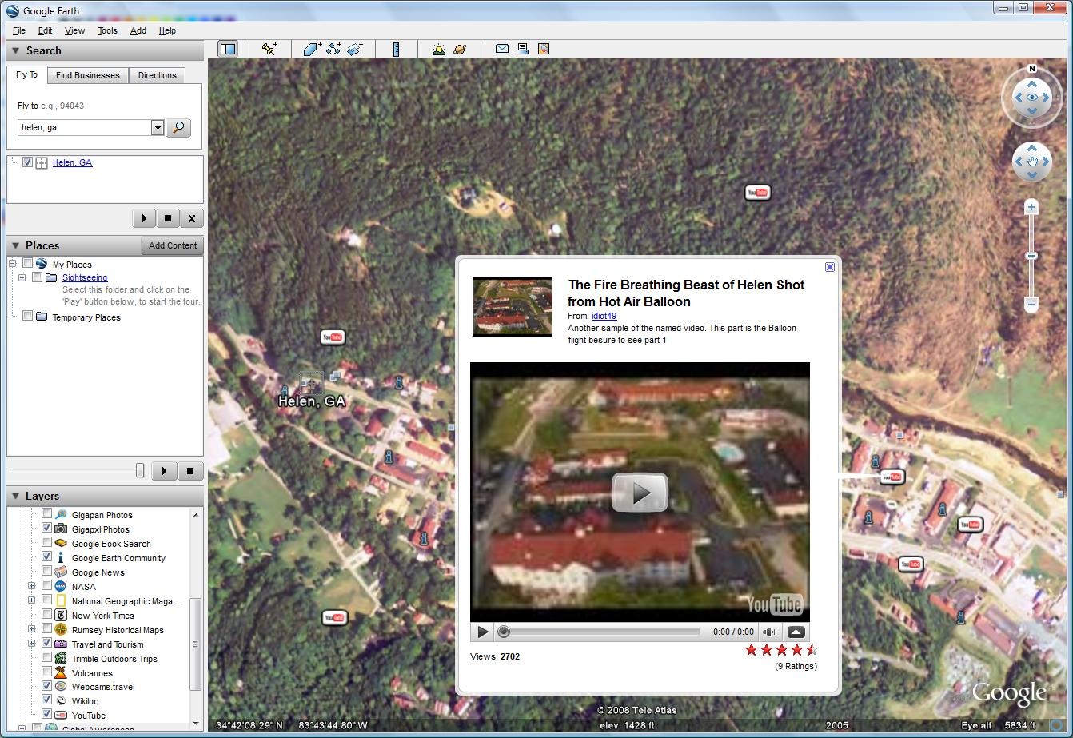Add an image overlay from the toolbar
The height and width of the screenshot is (738, 1073).
pyautogui.click(x=355, y=49)
